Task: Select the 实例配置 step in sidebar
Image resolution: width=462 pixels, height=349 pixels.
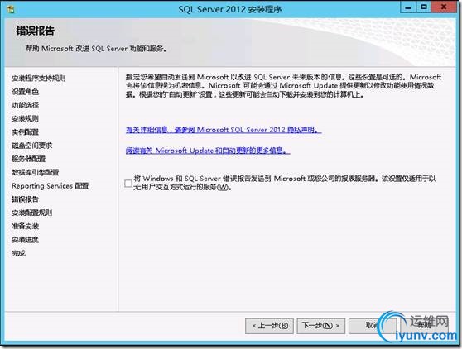Action: pos(25,132)
